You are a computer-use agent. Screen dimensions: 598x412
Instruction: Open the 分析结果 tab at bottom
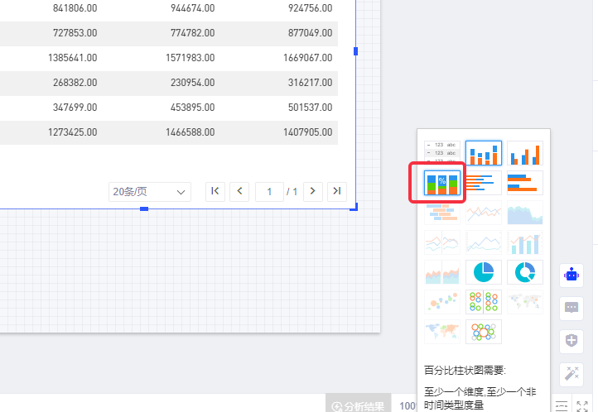pyautogui.click(x=359, y=405)
